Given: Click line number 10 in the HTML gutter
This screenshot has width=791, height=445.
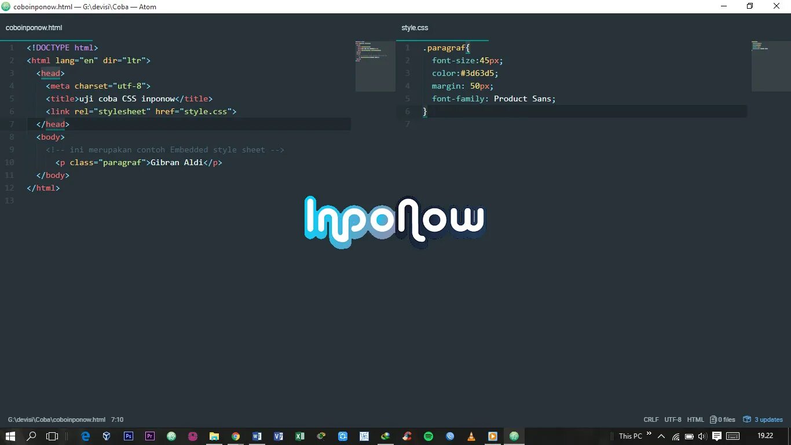Looking at the screenshot, I should coord(9,162).
